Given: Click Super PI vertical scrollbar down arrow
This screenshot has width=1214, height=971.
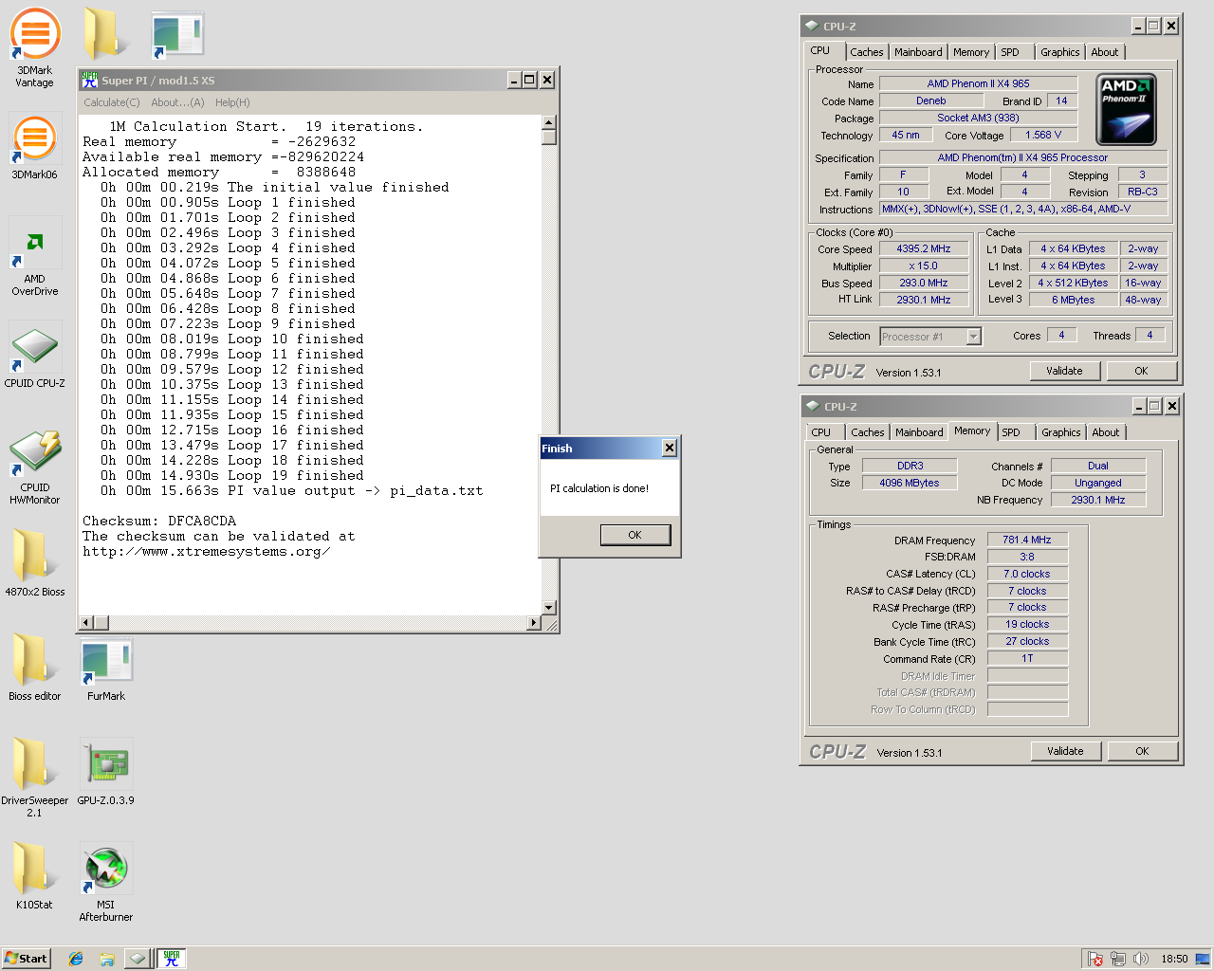Looking at the screenshot, I should (549, 607).
